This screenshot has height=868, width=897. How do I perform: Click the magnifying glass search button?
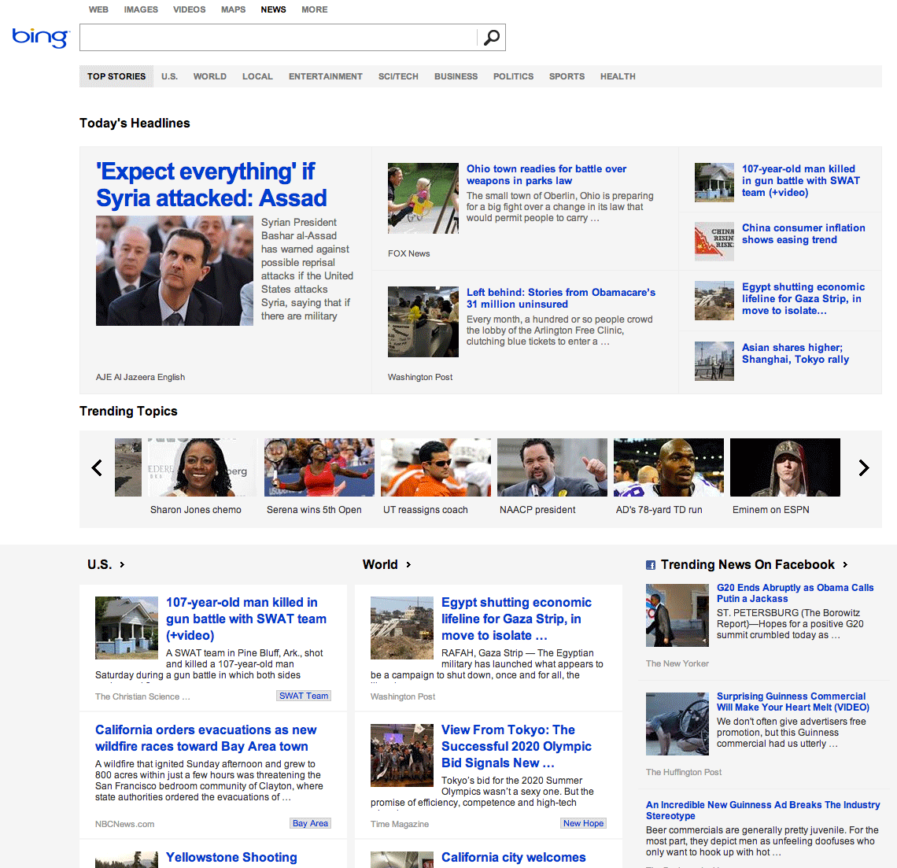tap(492, 37)
